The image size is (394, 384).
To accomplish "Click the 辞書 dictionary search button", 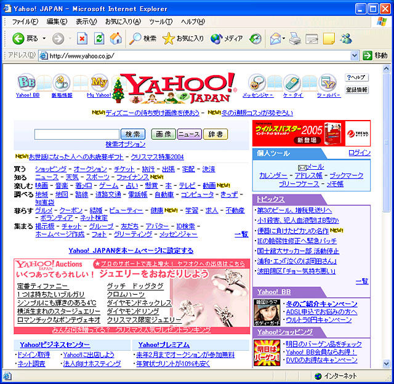I will (215, 134).
